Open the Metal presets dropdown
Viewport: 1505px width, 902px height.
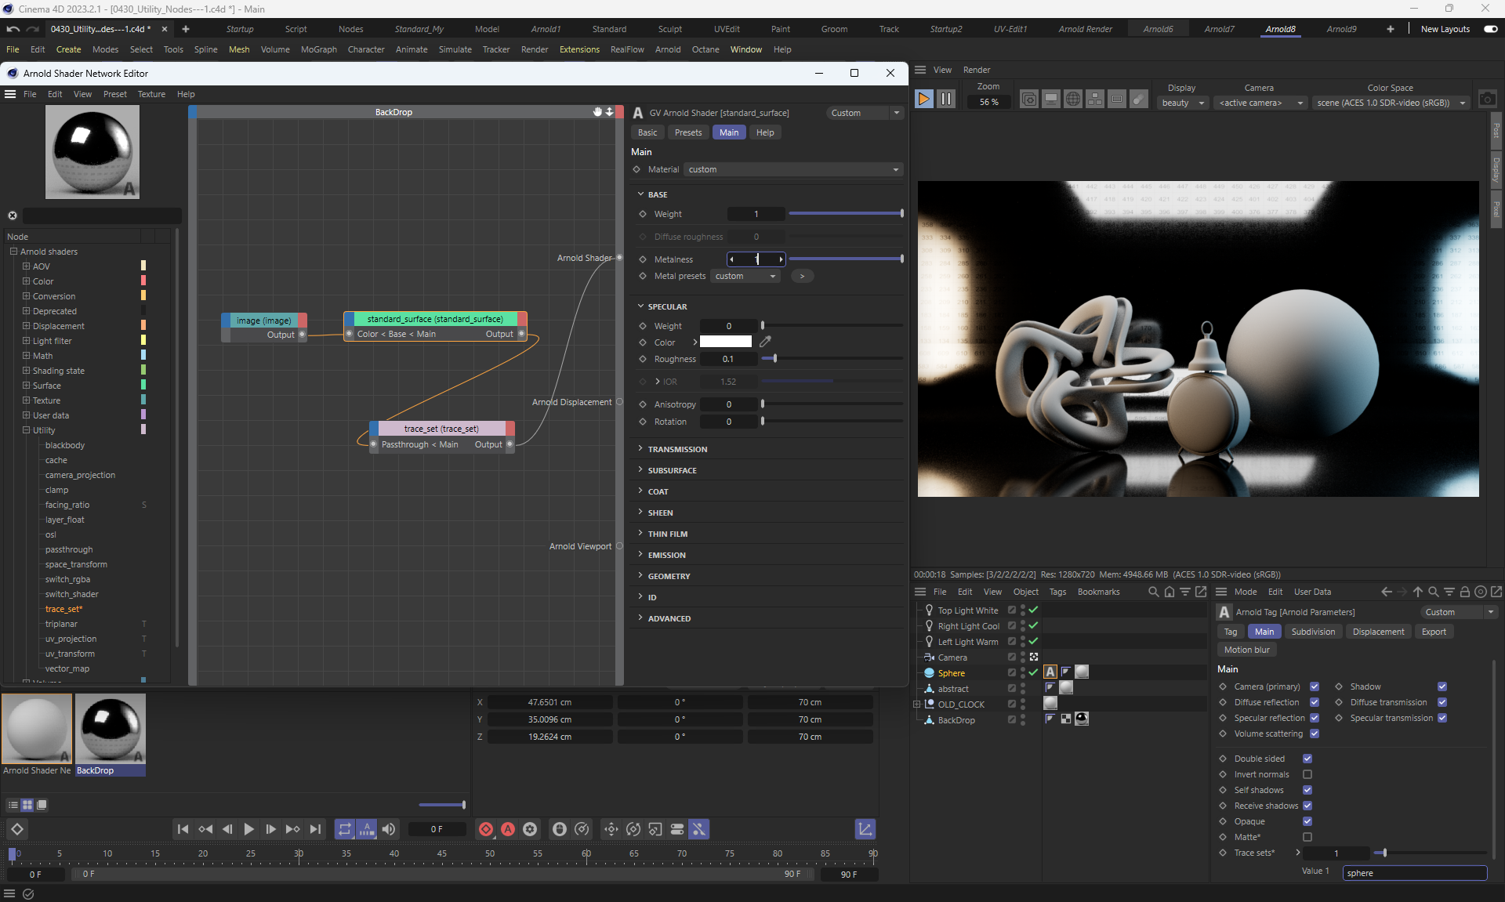click(745, 276)
